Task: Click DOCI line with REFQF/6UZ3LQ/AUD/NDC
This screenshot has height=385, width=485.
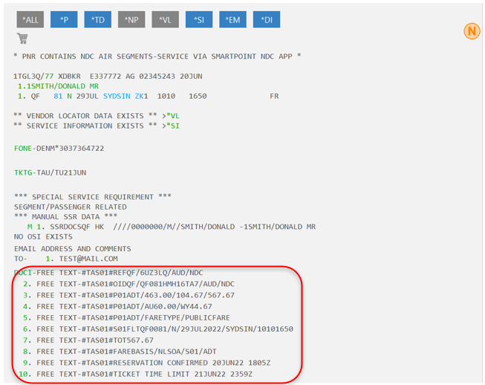Action: click(108, 272)
